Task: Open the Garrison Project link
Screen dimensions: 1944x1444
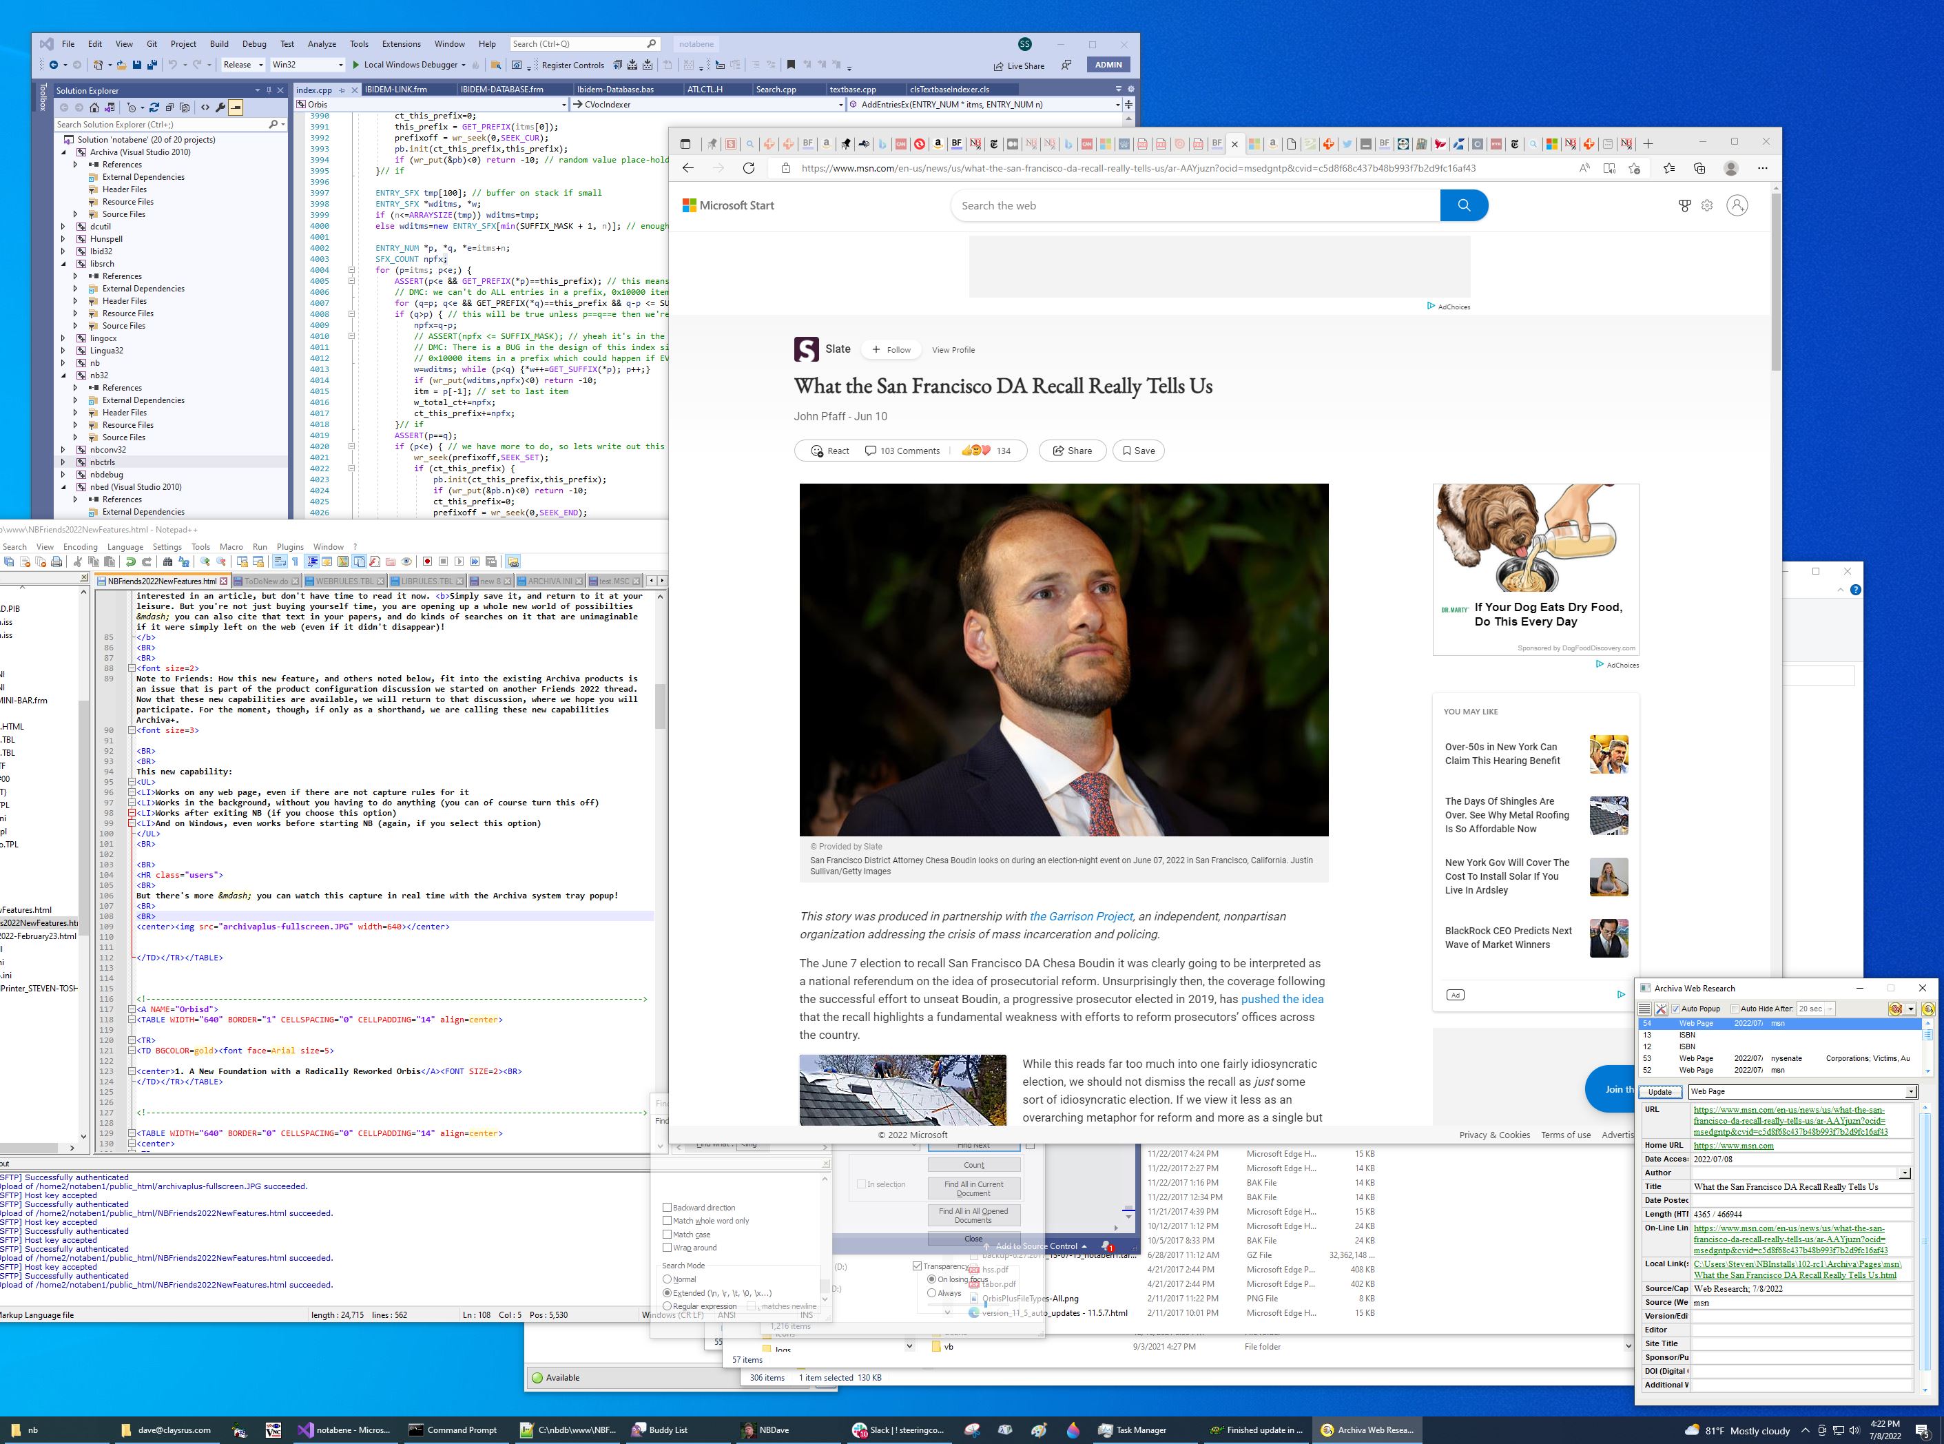Action: pos(1080,916)
